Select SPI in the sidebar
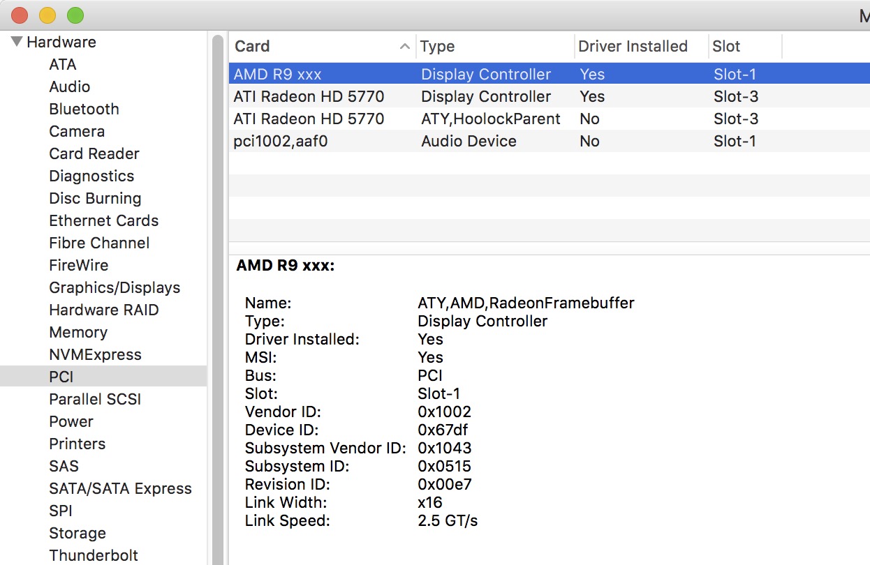The image size is (870, 565). coord(61,511)
